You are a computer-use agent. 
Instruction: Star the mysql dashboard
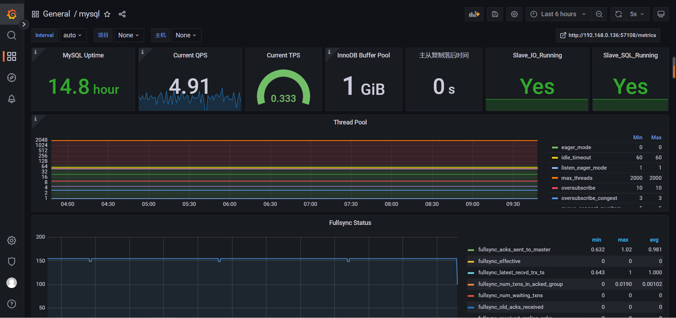pyautogui.click(x=107, y=14)
